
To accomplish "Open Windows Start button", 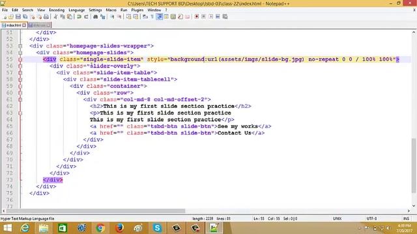I will coord(7,228).
